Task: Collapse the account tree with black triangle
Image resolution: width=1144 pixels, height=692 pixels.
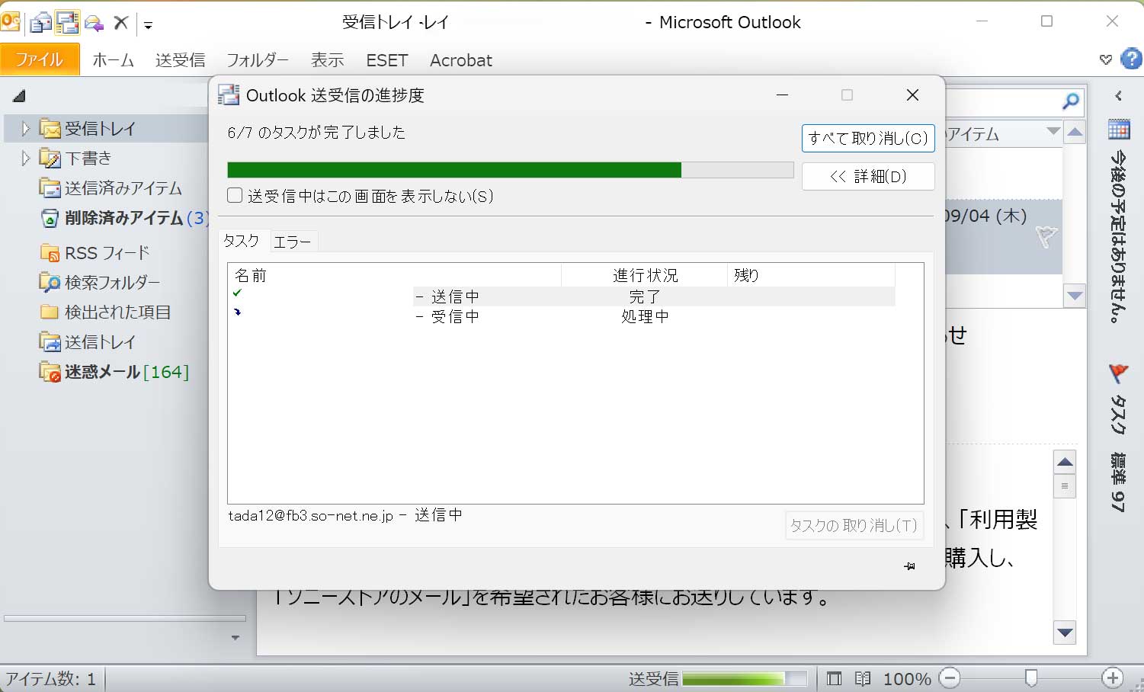Action: (x=20, y=96)
